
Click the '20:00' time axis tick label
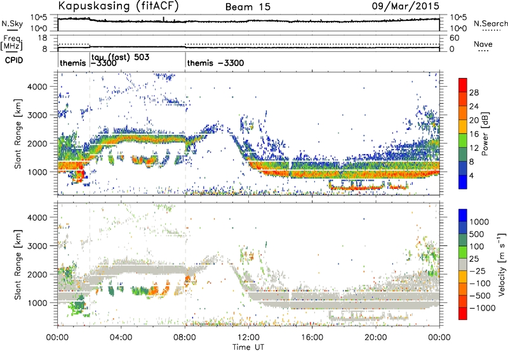tap(376, 338)
